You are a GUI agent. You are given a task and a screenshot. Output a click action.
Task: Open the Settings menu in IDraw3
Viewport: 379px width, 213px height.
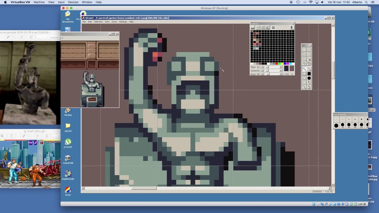pos(123,22)
